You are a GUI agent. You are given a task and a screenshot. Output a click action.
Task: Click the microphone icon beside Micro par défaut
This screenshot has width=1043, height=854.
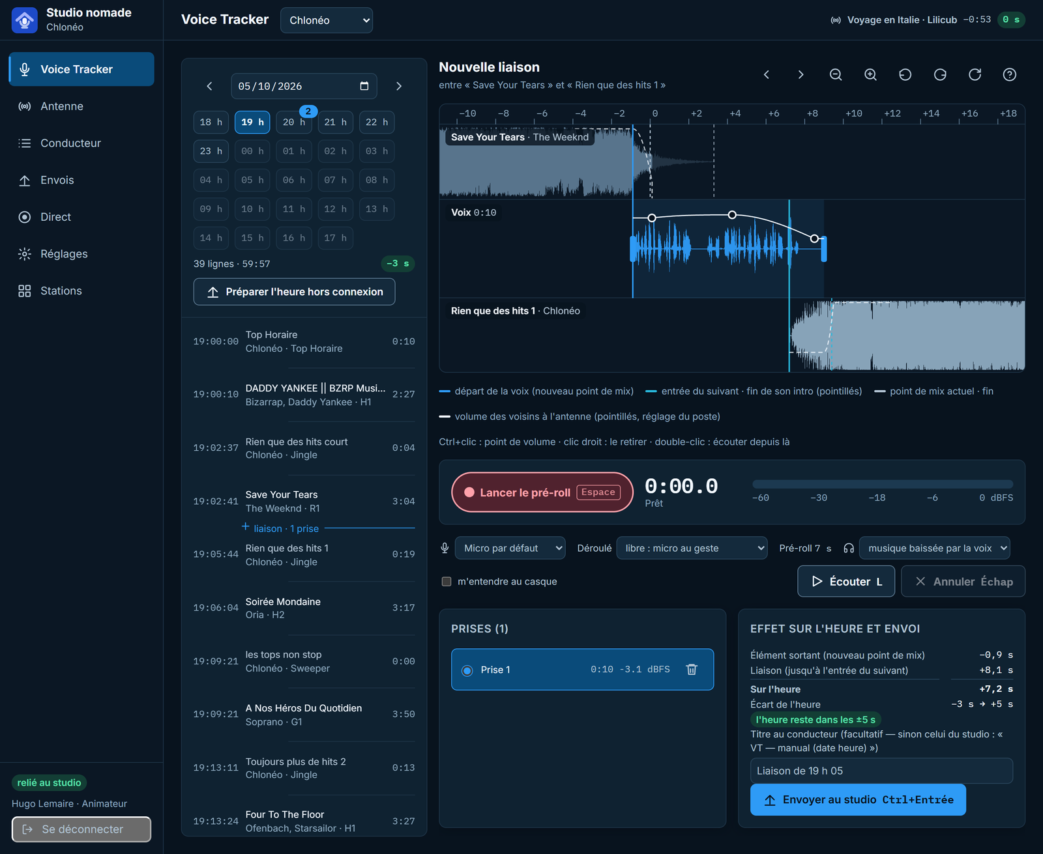point(445,548)
